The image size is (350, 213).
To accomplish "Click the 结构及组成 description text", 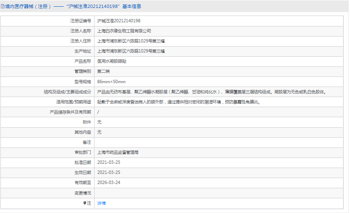I will [212, 92].
